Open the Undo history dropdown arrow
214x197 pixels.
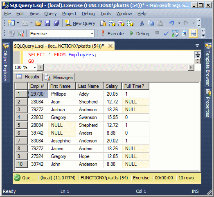point(179,23)
